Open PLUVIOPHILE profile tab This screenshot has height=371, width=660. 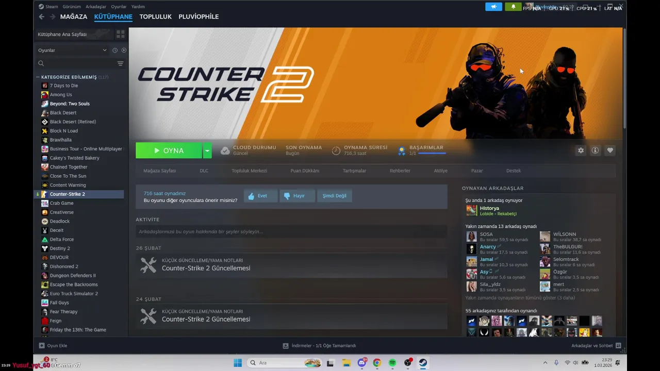tap(199, 16)
